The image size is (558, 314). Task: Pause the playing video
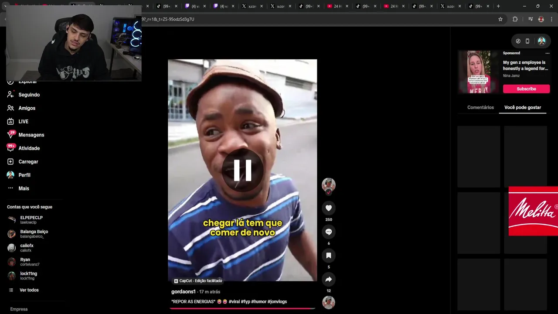242,170
